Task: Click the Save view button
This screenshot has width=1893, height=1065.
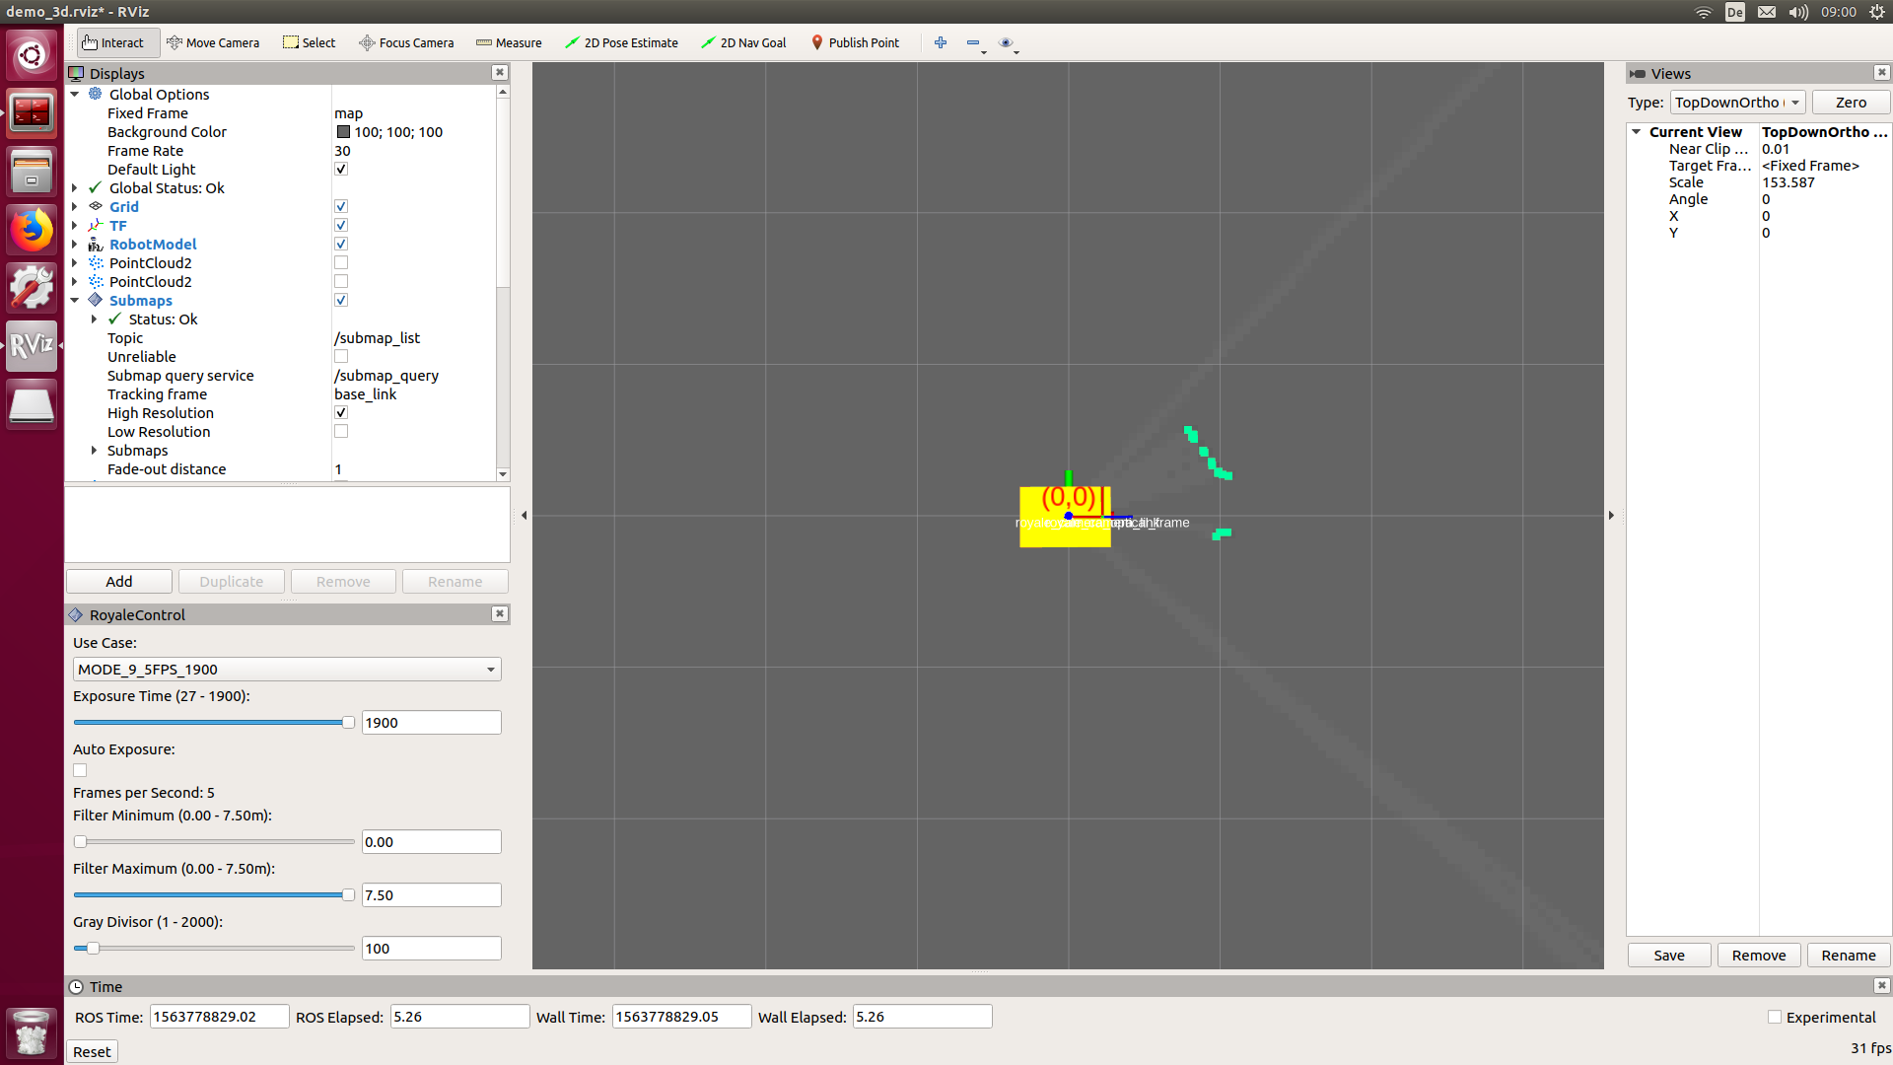Action: click(1669, 955)
